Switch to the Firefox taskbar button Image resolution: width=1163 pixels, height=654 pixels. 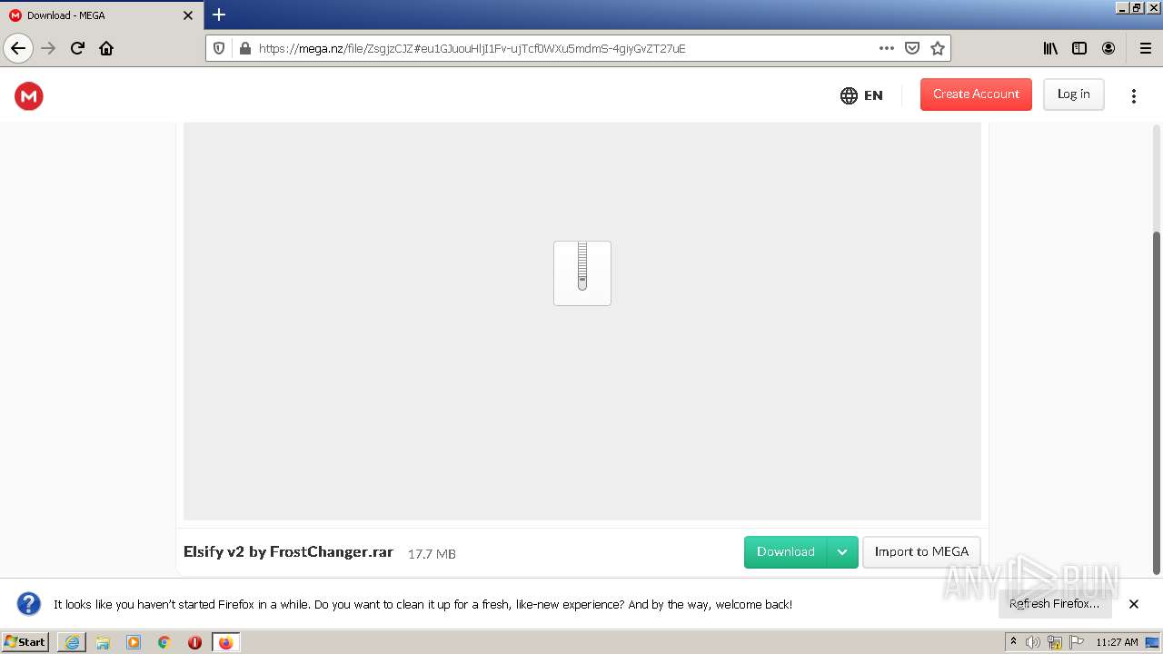[226, 642]
